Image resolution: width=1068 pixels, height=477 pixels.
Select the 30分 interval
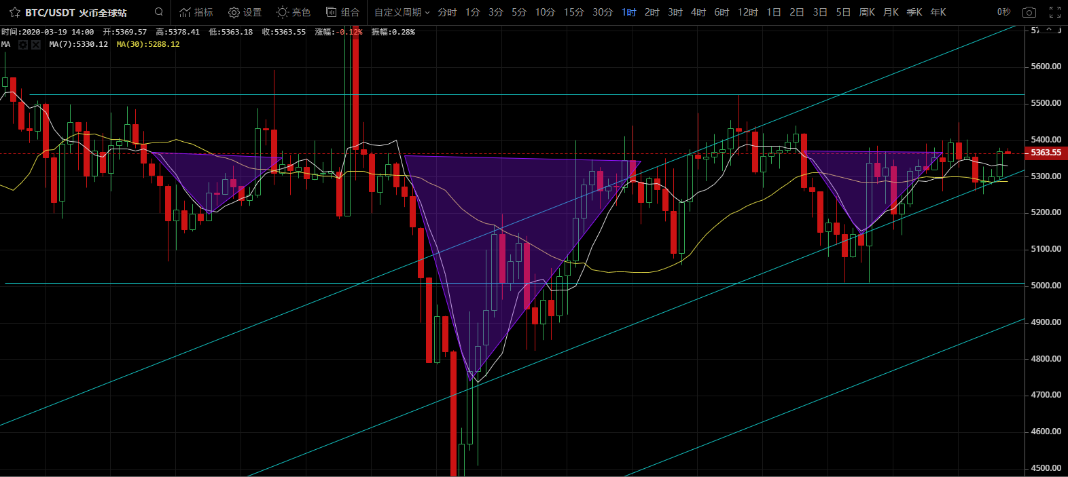(x=603, y=12)
